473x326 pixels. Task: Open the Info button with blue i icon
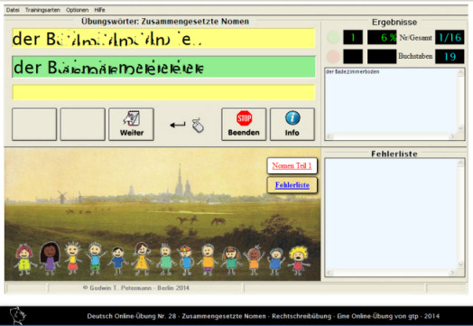[x=292, y=125]
